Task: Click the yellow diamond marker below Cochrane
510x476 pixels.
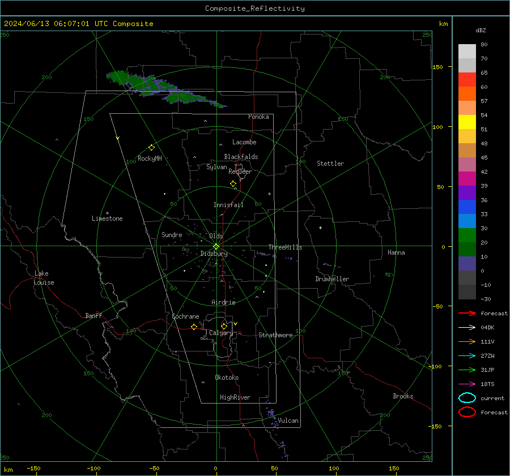Action: (x=194, y=327)
